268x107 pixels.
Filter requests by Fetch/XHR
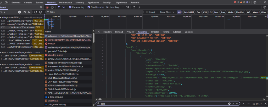189,12
